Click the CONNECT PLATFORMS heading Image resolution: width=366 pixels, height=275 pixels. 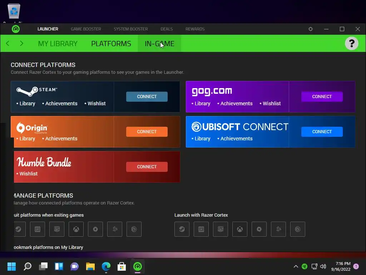coord(43,65)
